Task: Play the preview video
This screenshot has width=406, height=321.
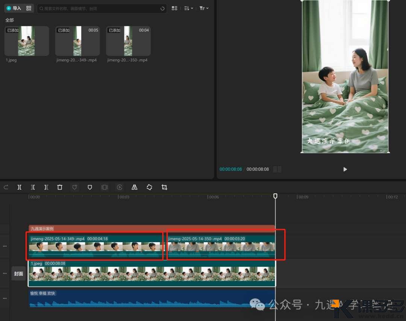Action: click(345, 169)
